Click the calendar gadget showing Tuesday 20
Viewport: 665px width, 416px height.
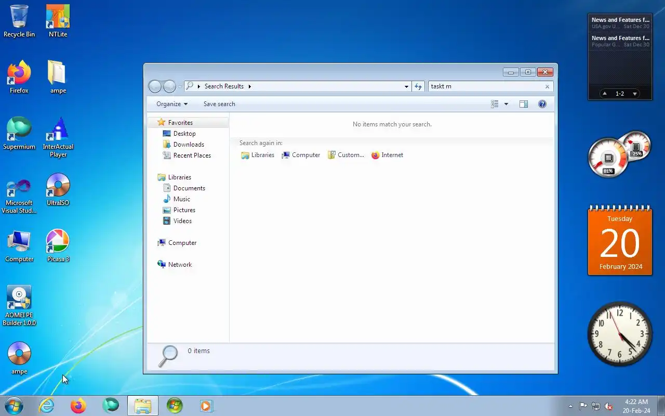(x=620, y=240)
